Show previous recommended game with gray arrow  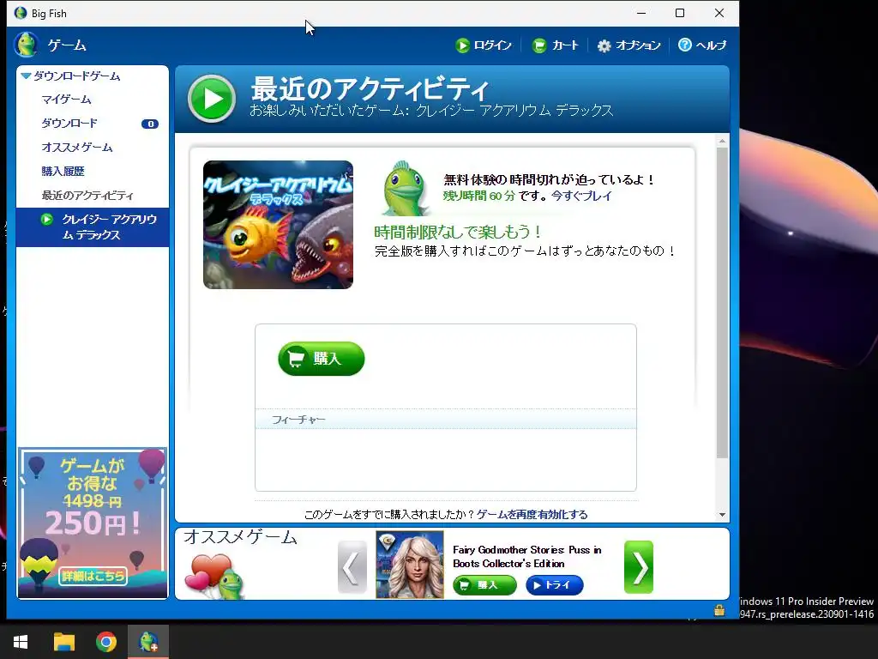pos(352,567)
